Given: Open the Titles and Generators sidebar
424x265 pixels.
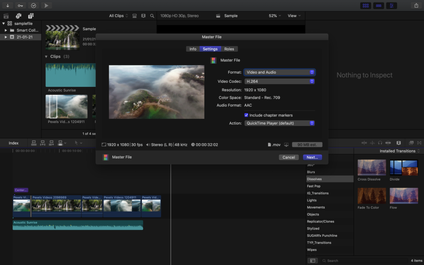Looking at the screenshot, I should click(x=31, y=15).
